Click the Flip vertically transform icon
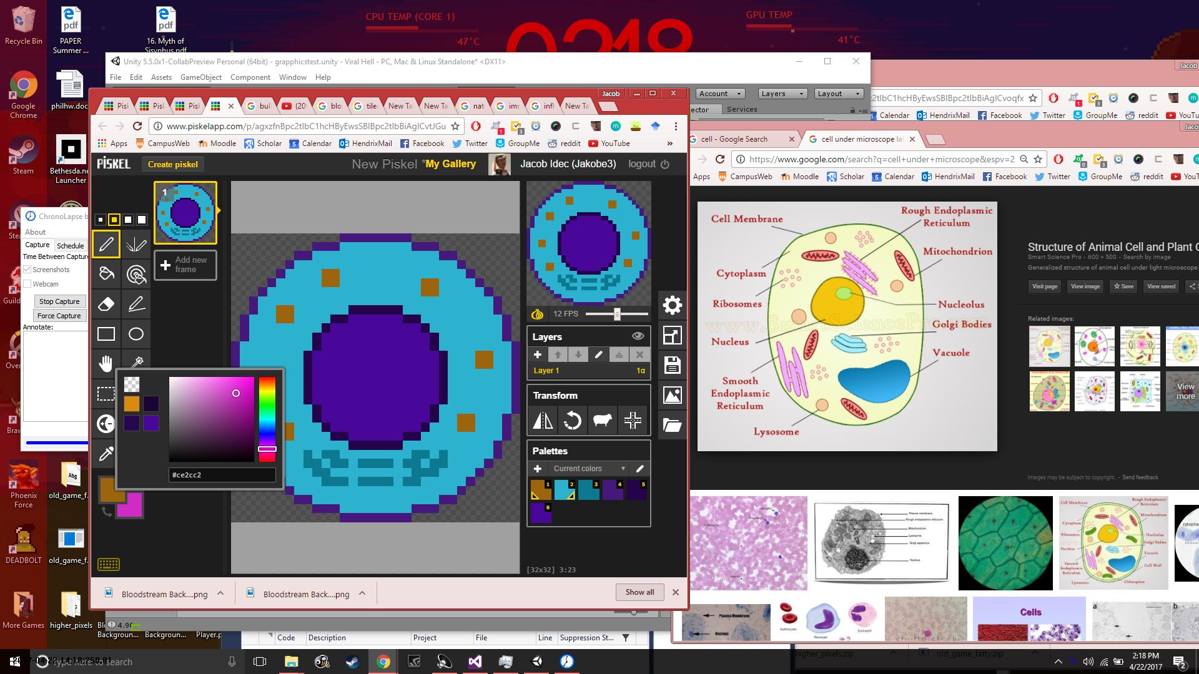The image size is (1199, 674). point(543,420)
